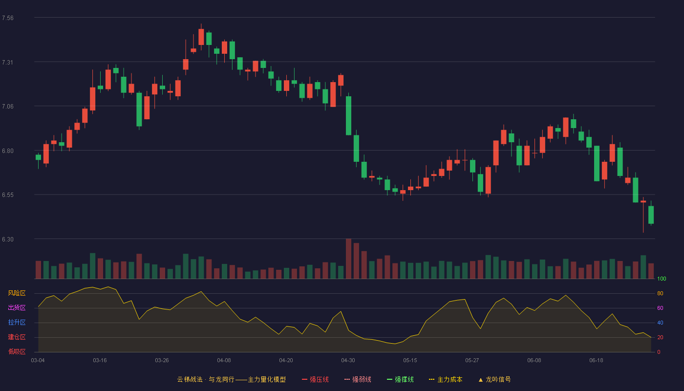Click the red 0 indicator scale label
The image size is (684, 391).
[x=659, y=352]
